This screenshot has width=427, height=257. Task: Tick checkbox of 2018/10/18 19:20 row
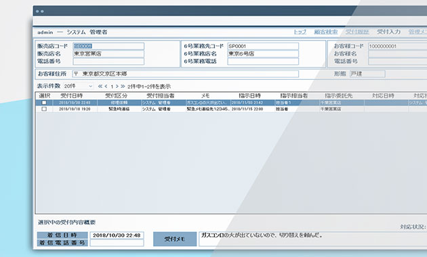point(44,109)
